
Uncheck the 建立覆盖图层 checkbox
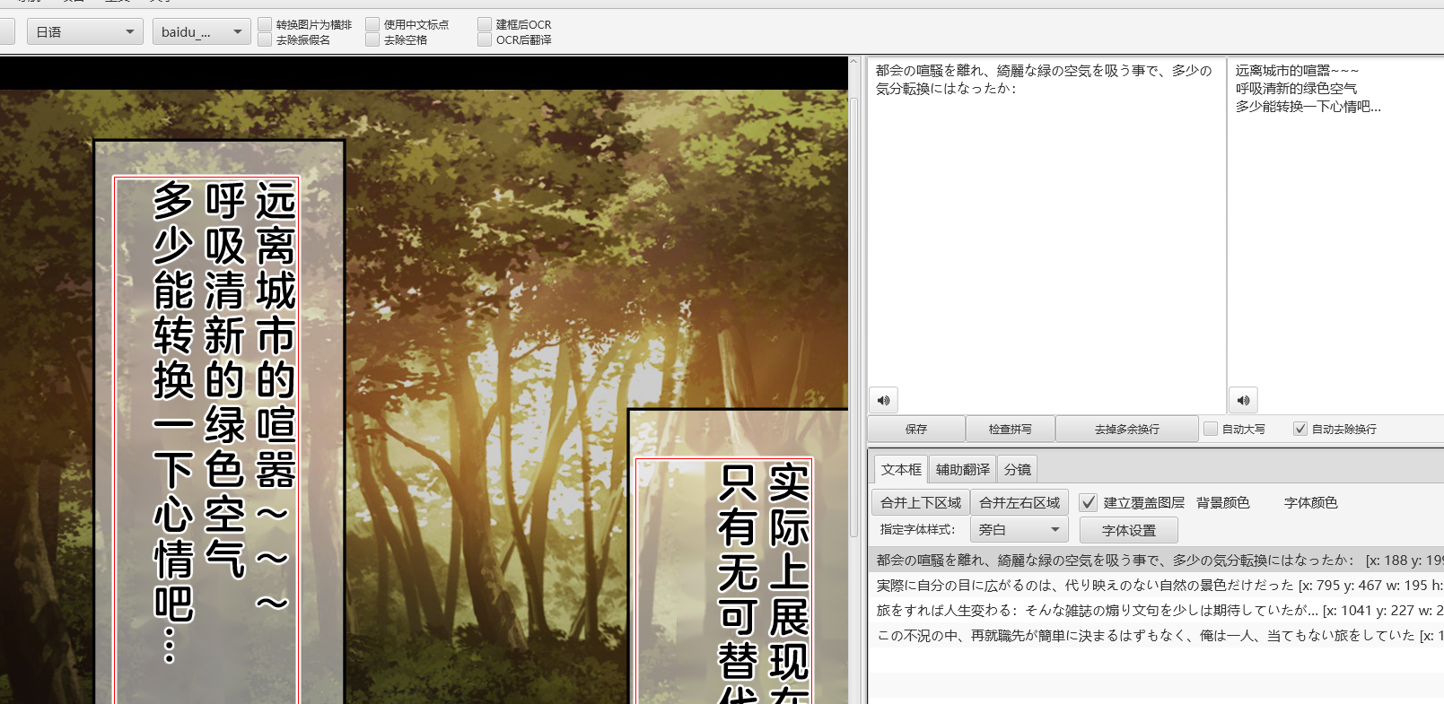(1089, 502)
